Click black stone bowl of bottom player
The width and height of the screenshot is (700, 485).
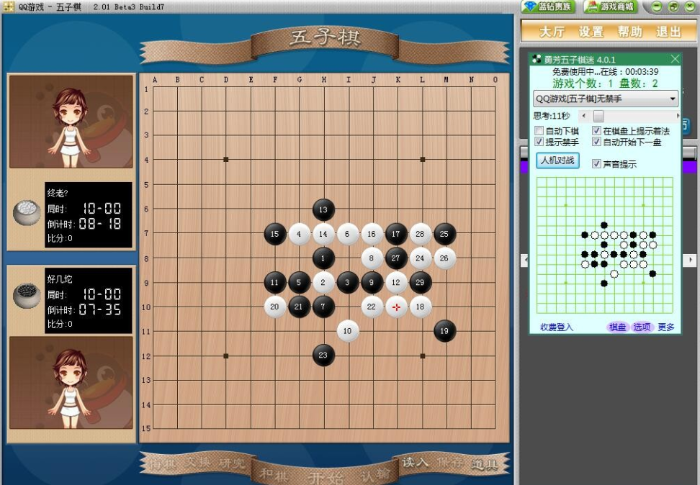[x=27, y=295]
